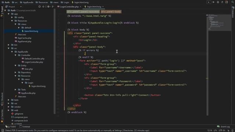Select the .gitignore file
Image resolution: width=235 pixels, height=132 pixels.
(x=17, y=114)
